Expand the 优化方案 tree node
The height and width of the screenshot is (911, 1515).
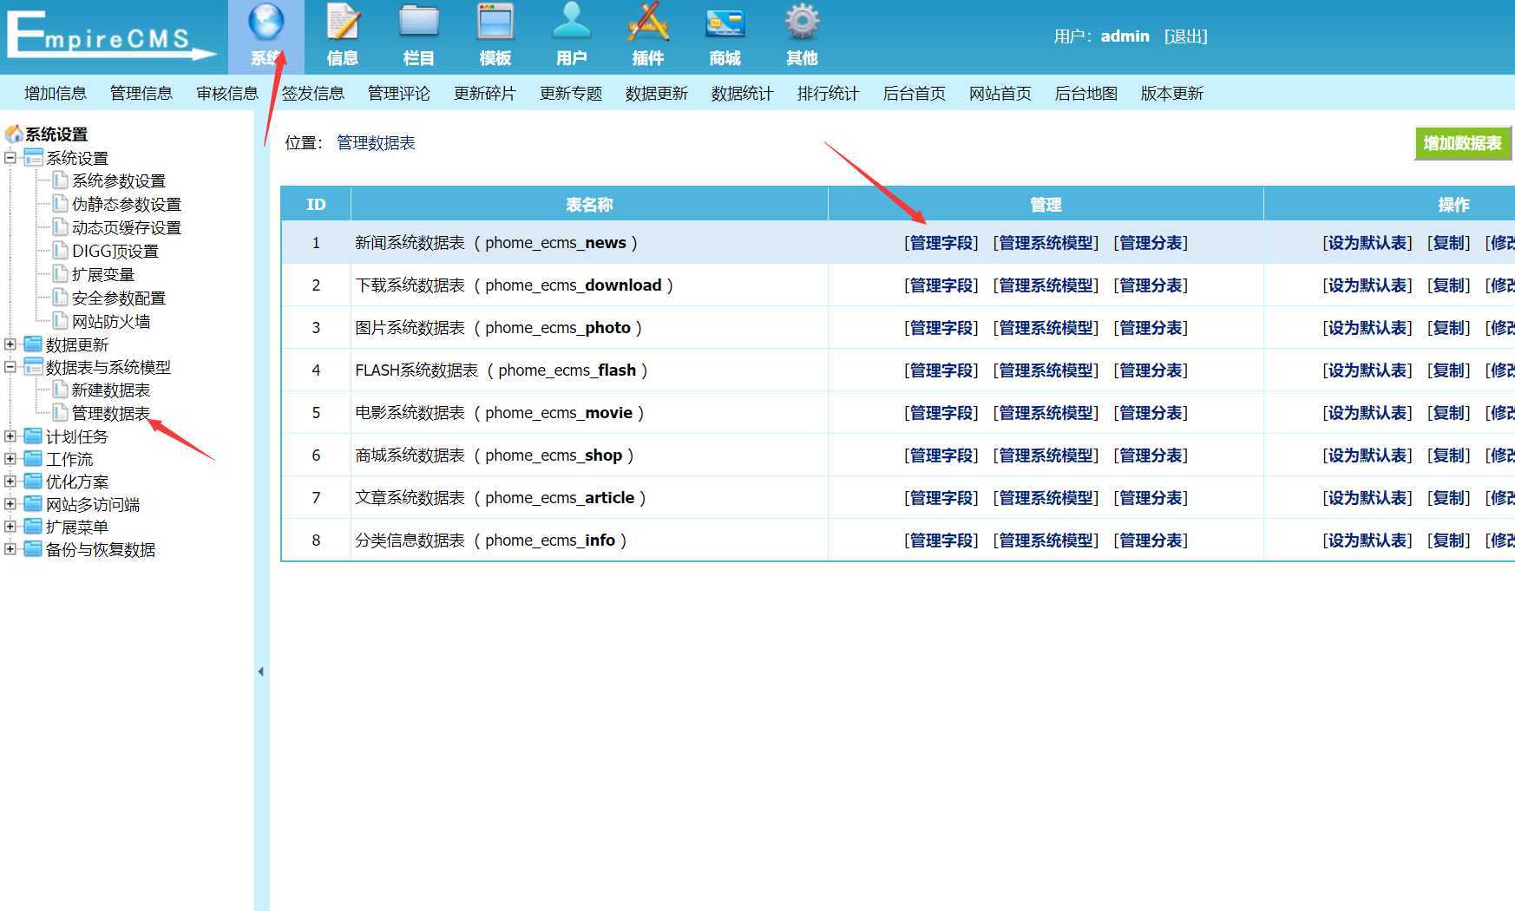pyautogui.click(x=10, y=481)
